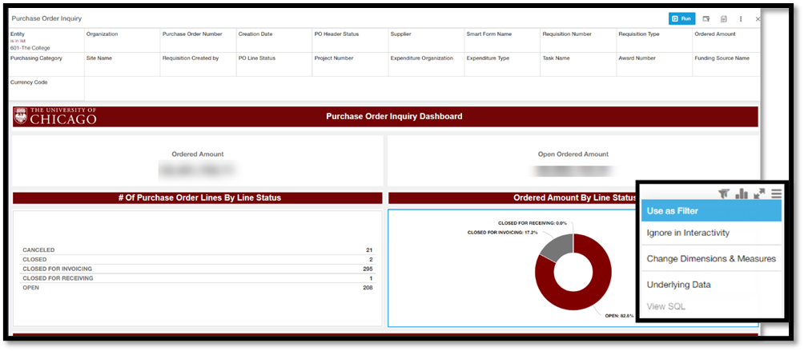Open the Organization filter field
804x351 pixels.
tap(122, 41)
